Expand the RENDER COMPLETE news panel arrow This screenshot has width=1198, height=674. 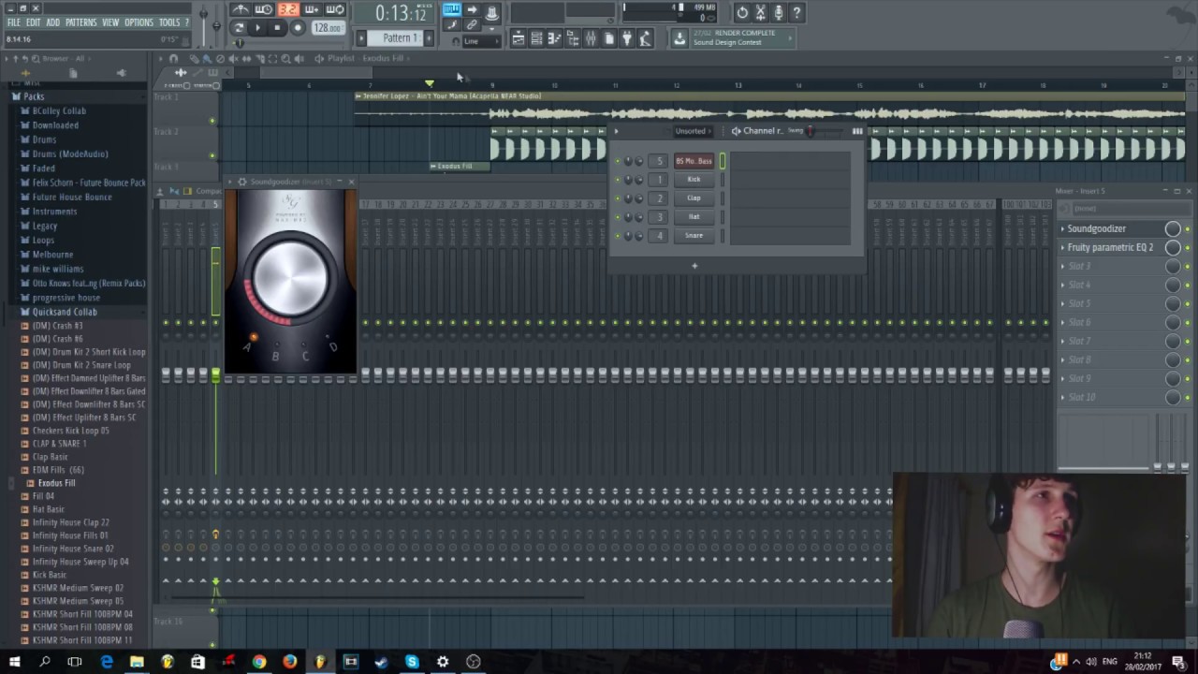coord(791,38)
